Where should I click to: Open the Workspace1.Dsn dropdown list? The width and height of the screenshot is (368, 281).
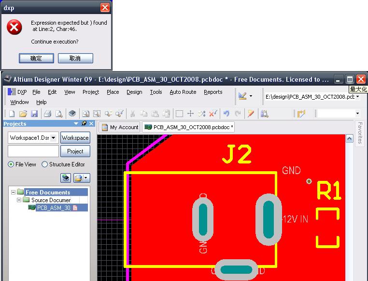pos(53,138)
